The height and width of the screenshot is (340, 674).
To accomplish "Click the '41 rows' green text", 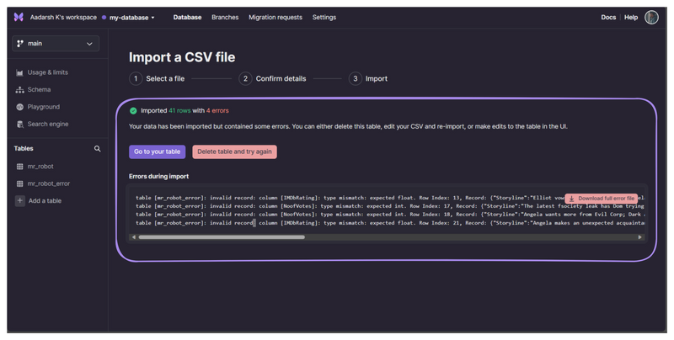I will coord(179,111).
